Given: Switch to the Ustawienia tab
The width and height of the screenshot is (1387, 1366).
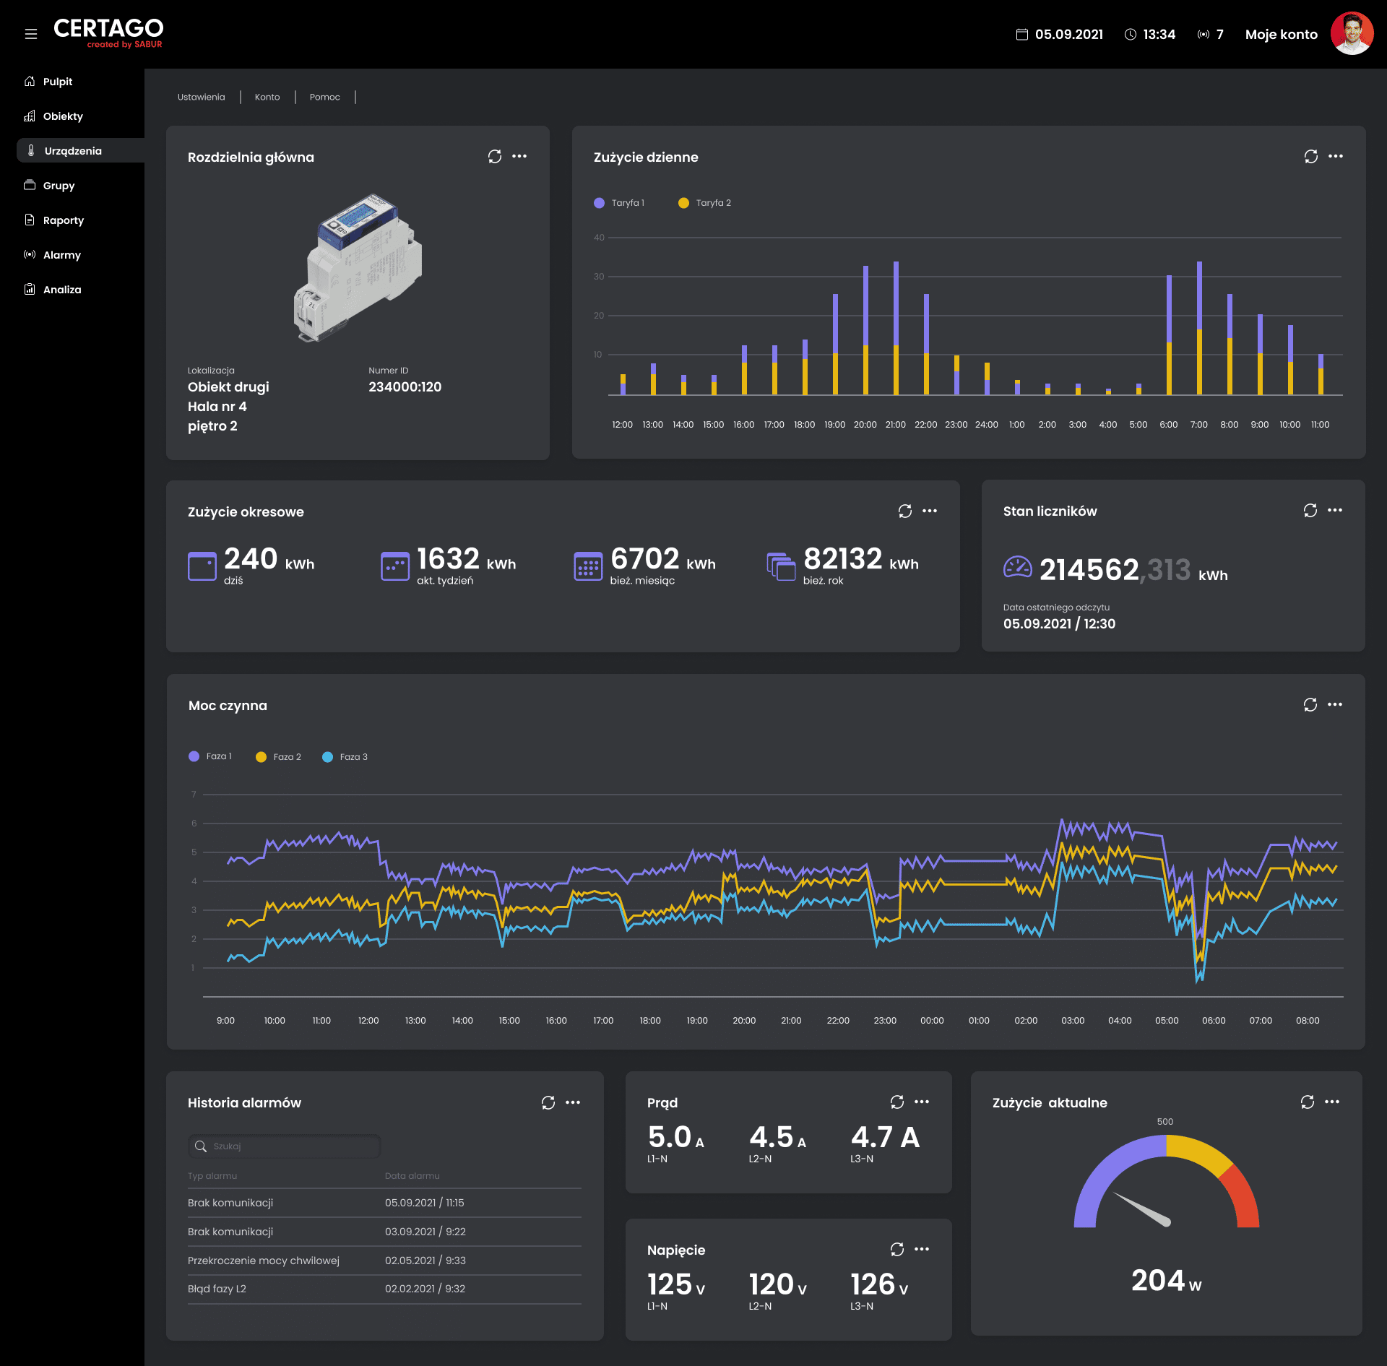Looking at the screenshot, I should 202,98.
